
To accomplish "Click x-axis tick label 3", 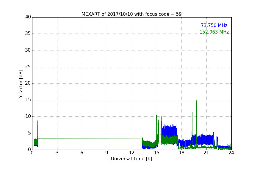I will (x=57, y=153).
